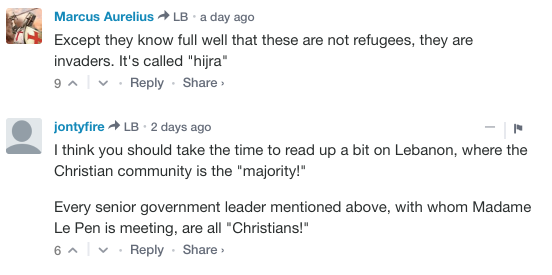Downvote jontyfire's comment
Screen dimensions: 552x275
point(103,250)
